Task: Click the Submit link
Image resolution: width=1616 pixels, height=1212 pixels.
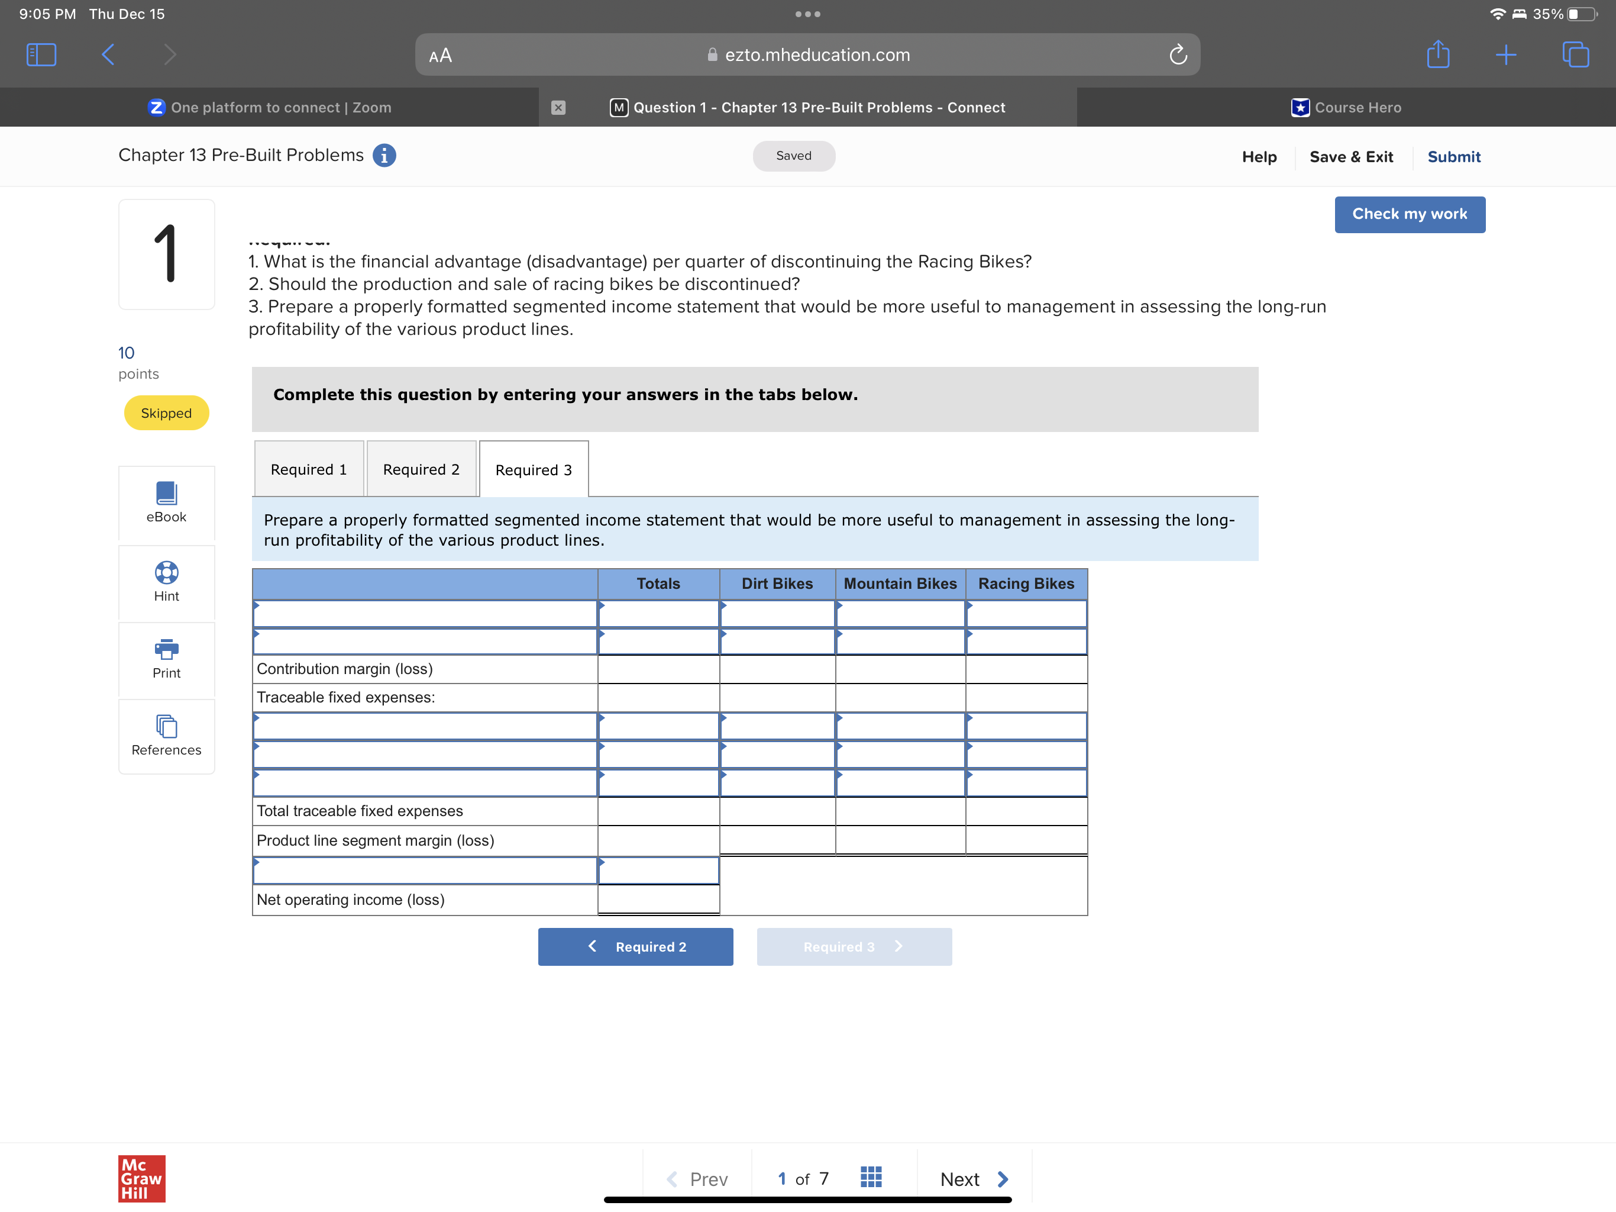Action: pyautogui.click(x=1453, y=156)
